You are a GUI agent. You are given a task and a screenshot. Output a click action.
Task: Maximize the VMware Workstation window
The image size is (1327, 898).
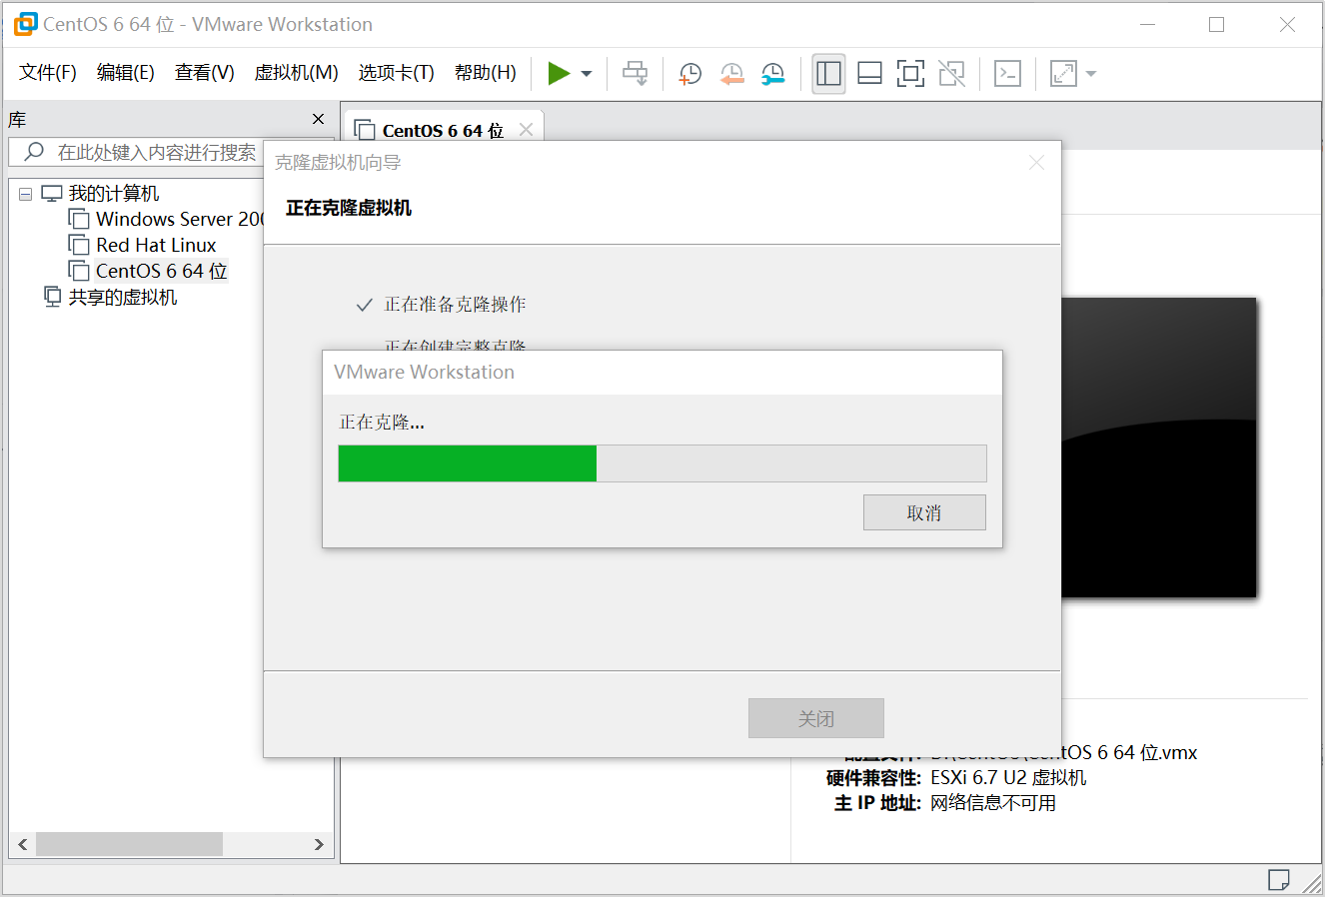coord(1216,25)
